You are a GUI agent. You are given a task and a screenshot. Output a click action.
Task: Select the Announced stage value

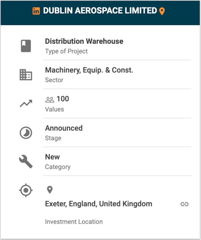coord(64,128)
